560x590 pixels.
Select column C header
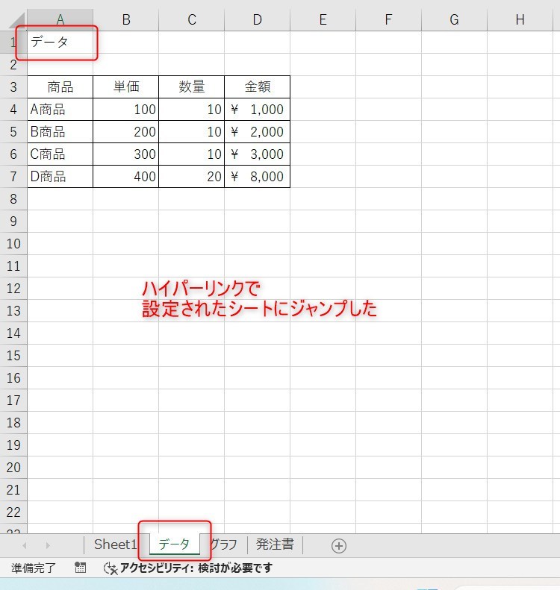click(191, 19)
